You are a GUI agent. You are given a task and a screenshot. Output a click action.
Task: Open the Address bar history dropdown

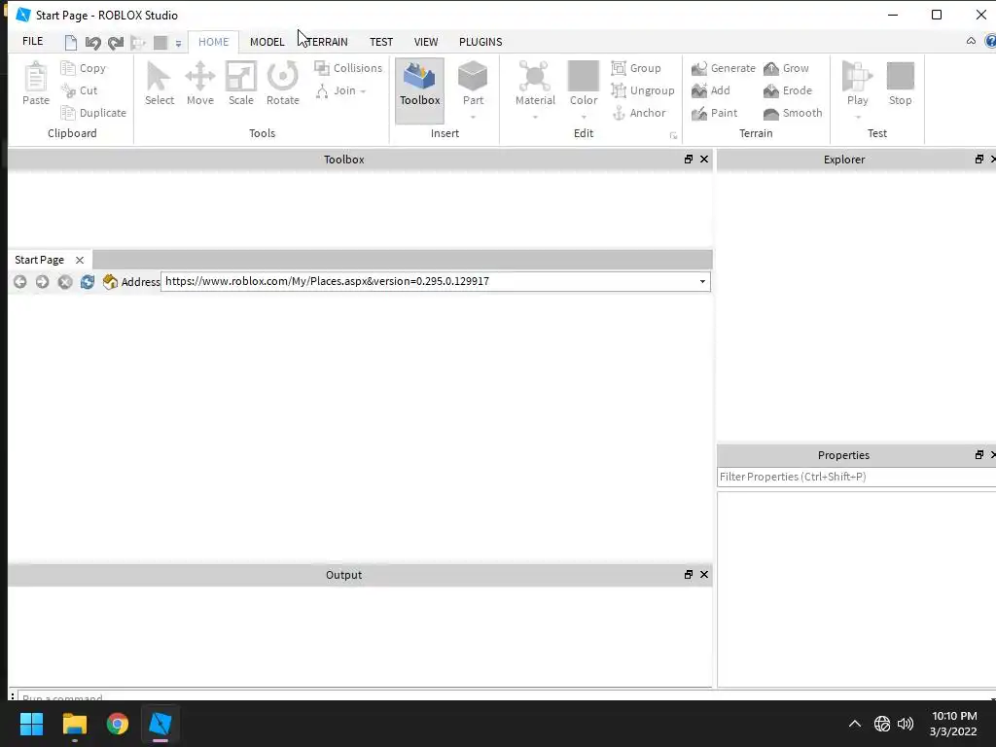[x=702, y=281]
